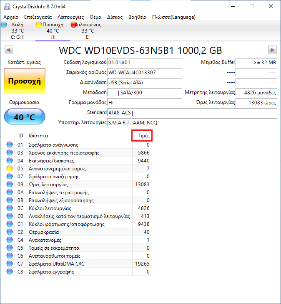Screen dimensions: 281x304
Task: Click status icon of row C0
Action: pos(10,216)
